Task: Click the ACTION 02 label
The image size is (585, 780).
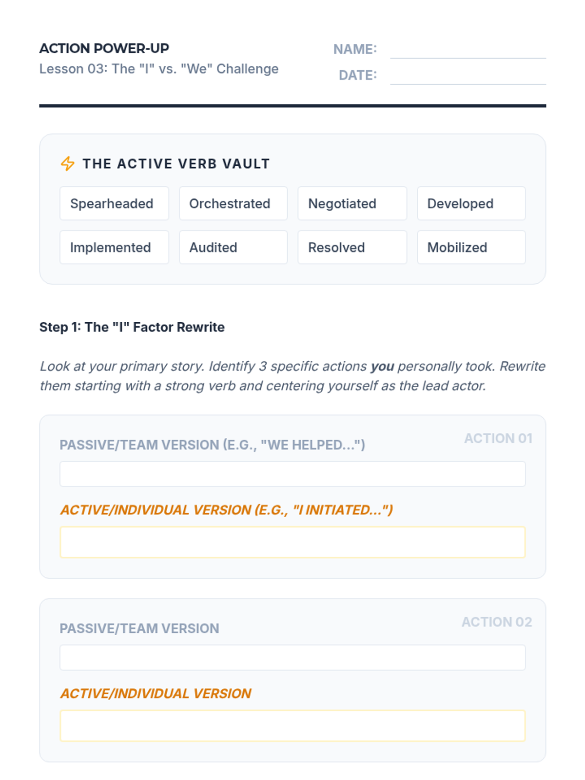Action: 497,622
